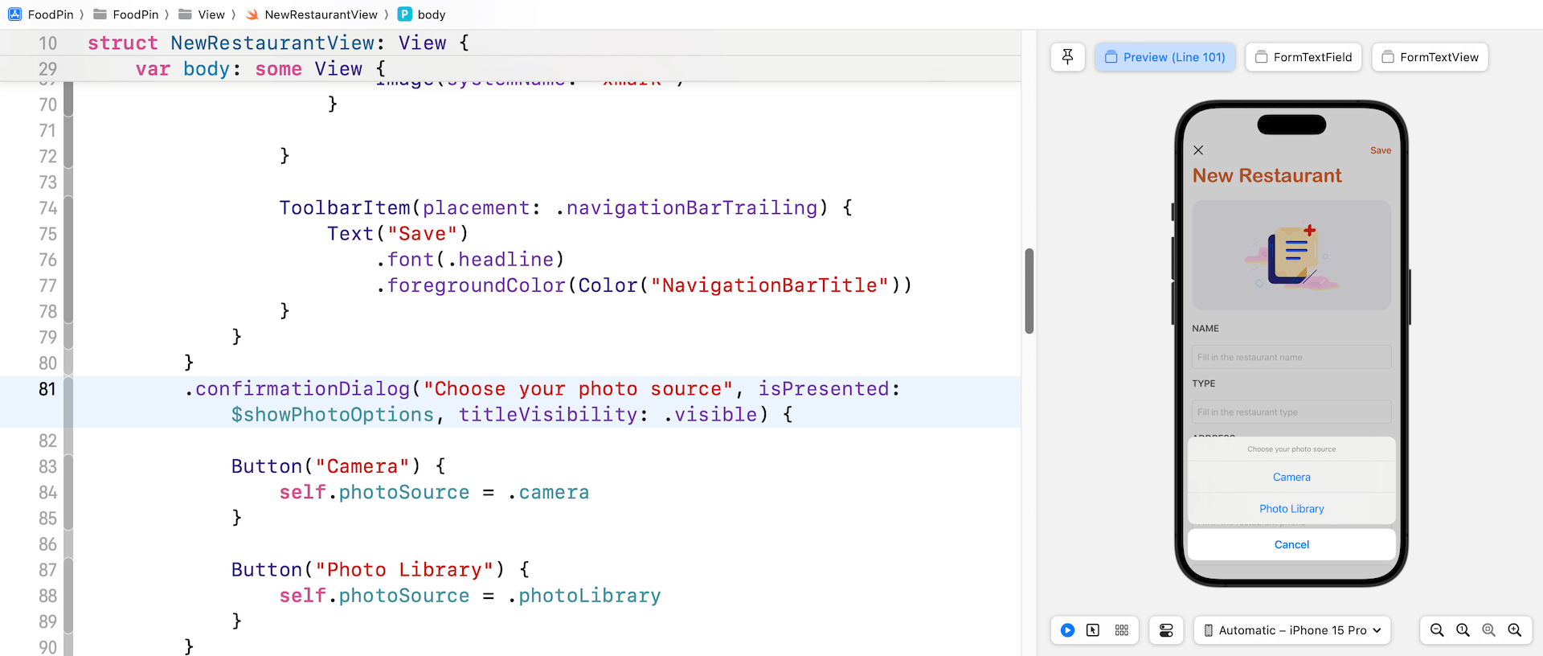Select the Preview (Line 101) tab

click(1164, 57)
